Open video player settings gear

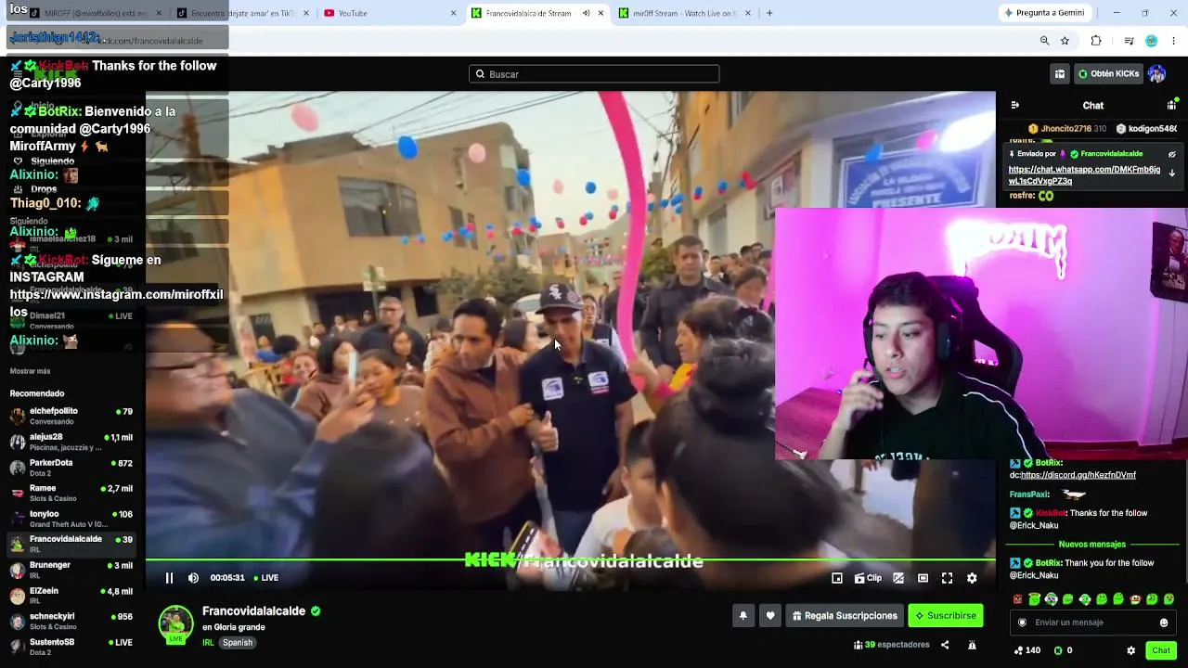click(x=972, y=578)
